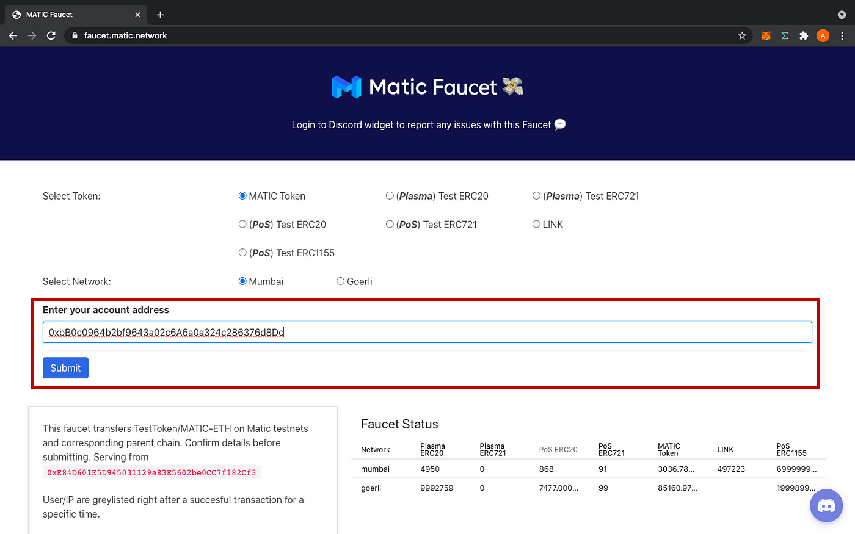The height and width of the screenshot is (534, 855).
Task: Click the Network column header
Action: (375, 450)
